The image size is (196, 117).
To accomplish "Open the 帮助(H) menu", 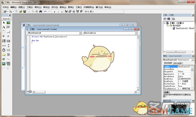I will pyautogui.click(x=108, y=7).
